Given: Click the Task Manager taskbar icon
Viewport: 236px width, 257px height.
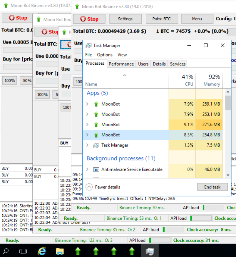Looking at the screenshot, I should pyautogui.click(x=150, y=251).
